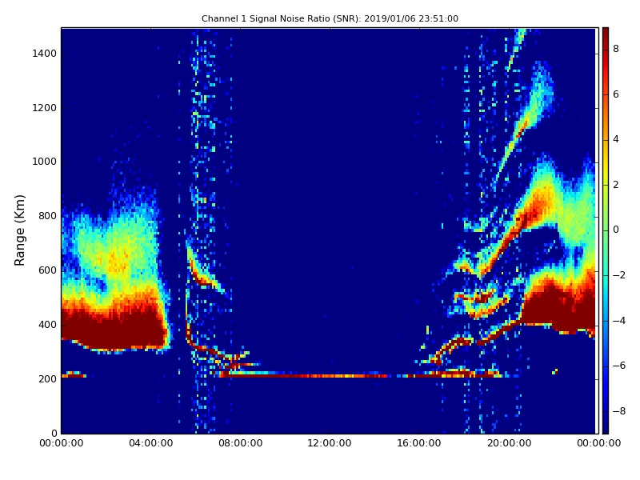Click the 1400 tick label on range axis

tap(44, 54)
